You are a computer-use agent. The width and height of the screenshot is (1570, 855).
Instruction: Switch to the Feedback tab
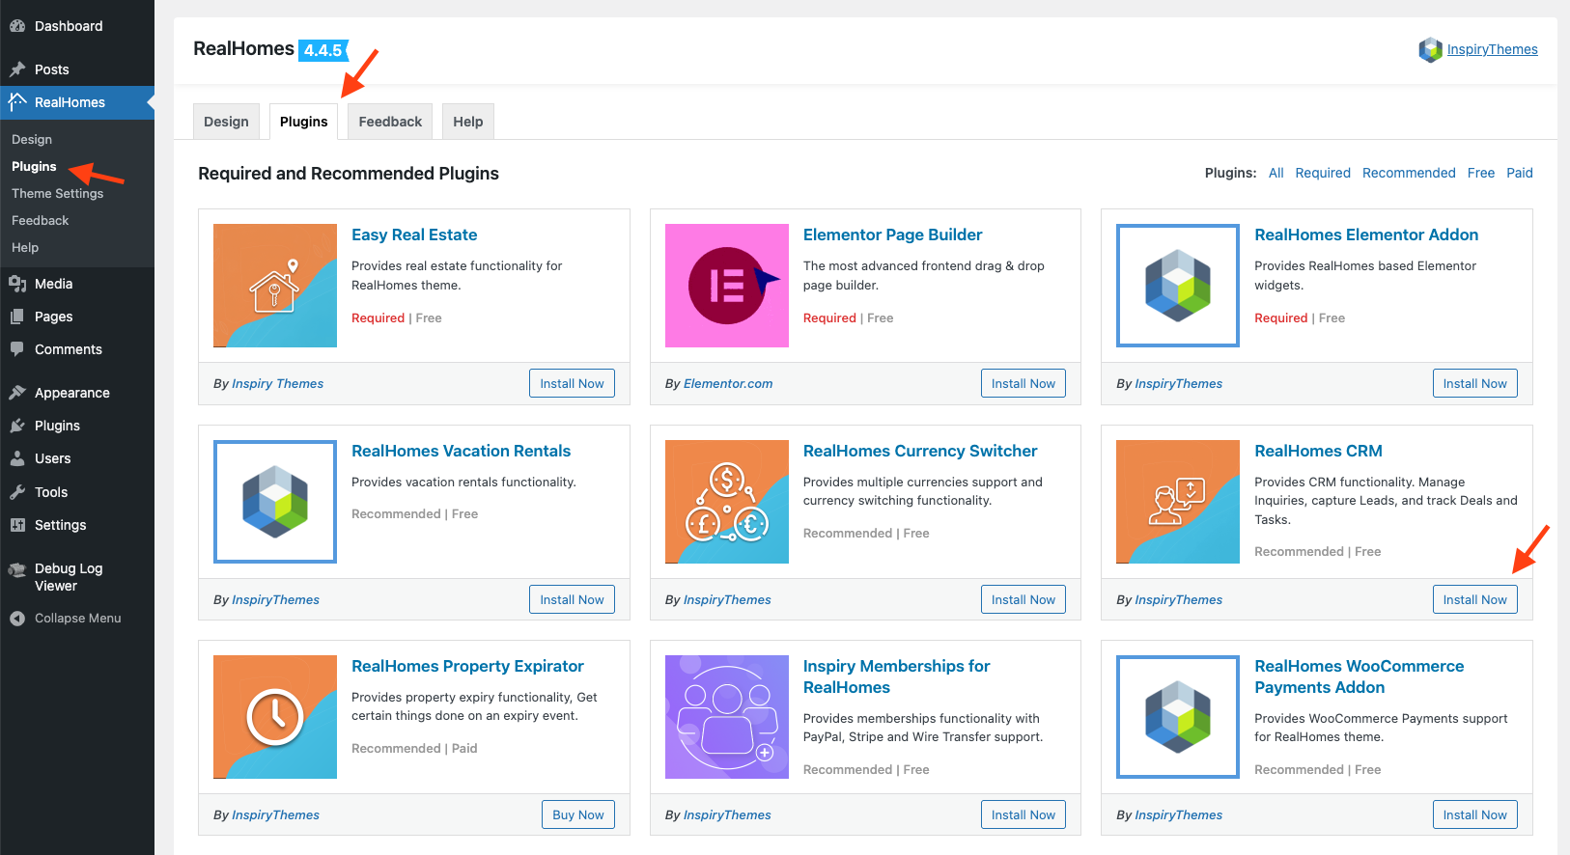(x=390, y=122)
